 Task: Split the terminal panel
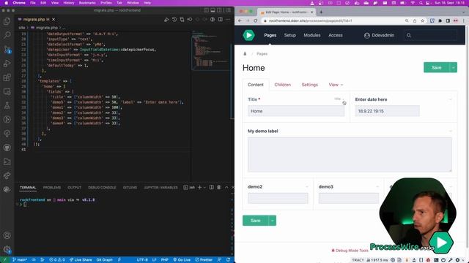click(x=212, y=187)
